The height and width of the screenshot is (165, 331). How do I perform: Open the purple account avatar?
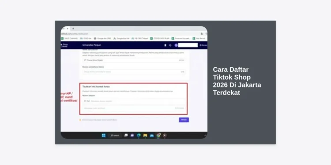point(176,45)
